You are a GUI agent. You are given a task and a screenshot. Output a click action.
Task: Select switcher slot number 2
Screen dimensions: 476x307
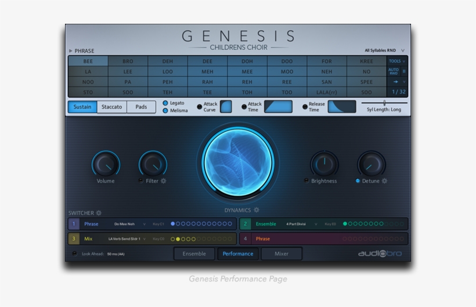point(246,224)
